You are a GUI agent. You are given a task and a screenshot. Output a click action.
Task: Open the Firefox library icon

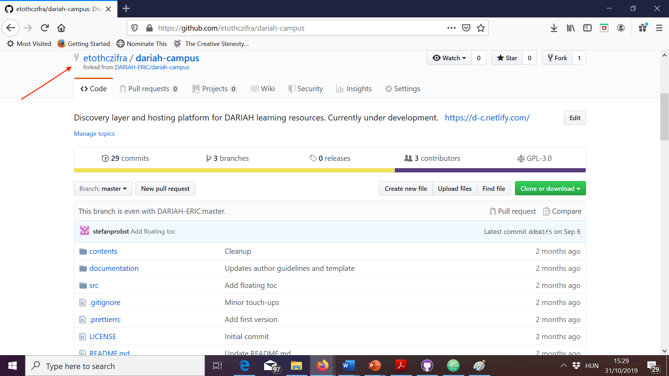click(x=570, y=28)
